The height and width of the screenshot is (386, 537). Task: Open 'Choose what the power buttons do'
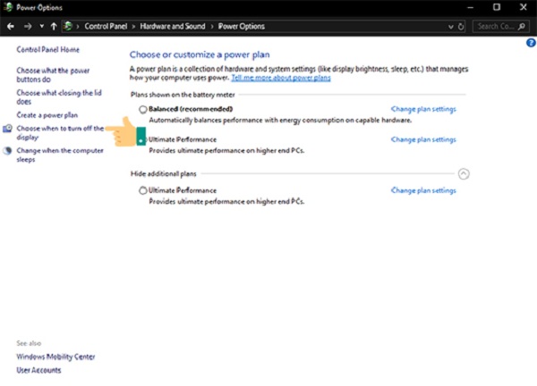coord(53,75)
